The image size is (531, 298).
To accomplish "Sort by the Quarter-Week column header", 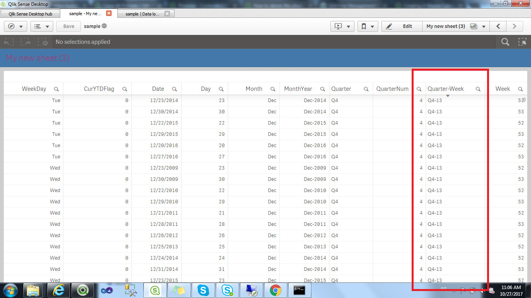I will coord(445,89).
